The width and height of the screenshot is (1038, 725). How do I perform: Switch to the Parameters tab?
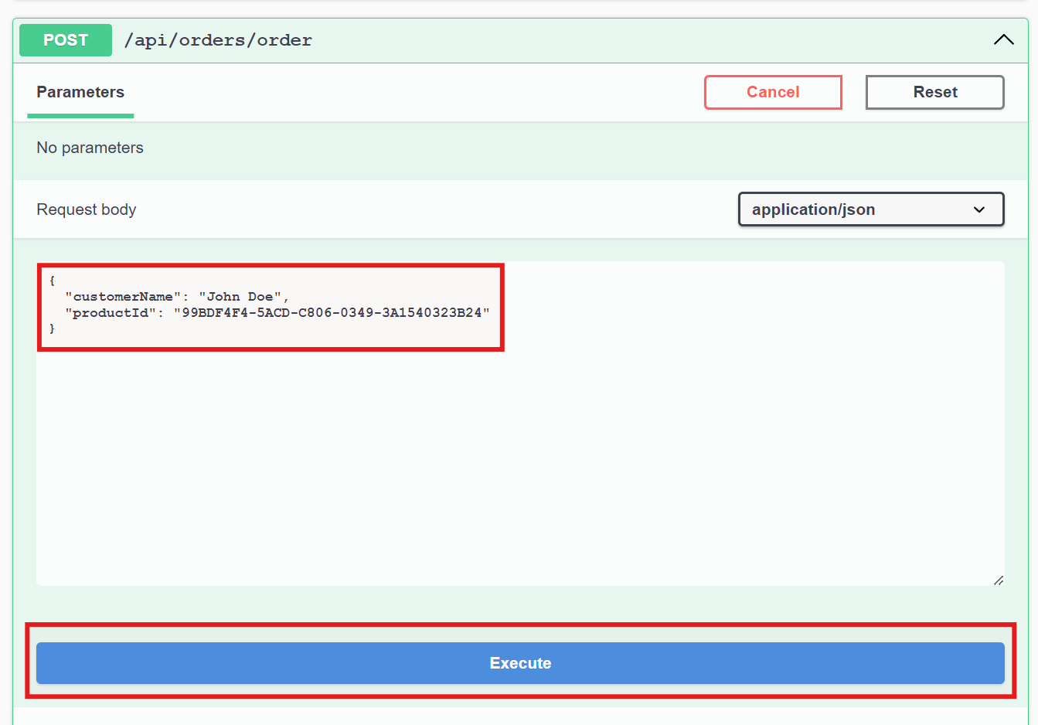click(x=80, y=92)
